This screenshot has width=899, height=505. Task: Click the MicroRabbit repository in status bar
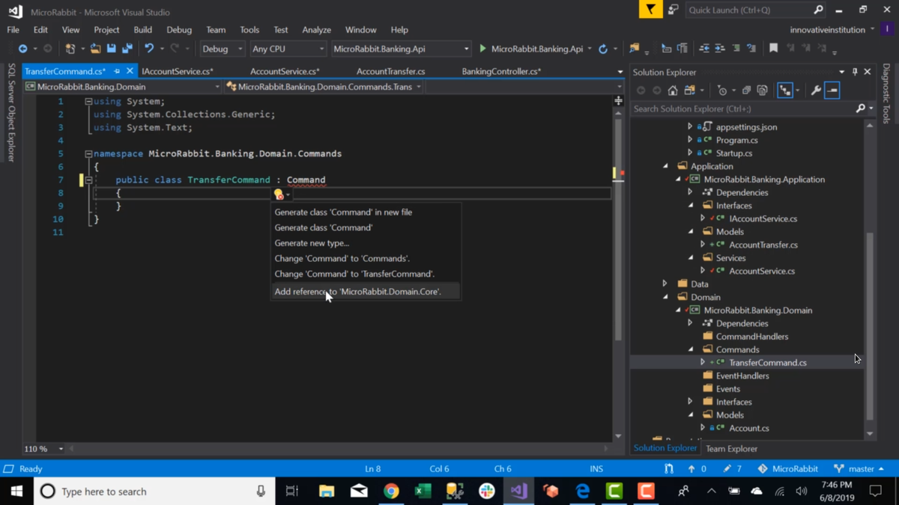pos(787,469)
